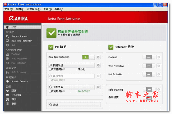Click the green check next to PC 防护
The height and width of the screenshot is (114, 172).
(x=51, y=47)
